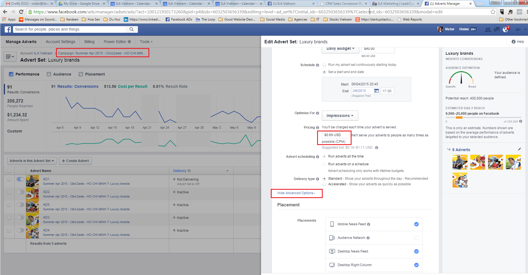
Task: Open the Optimise For Impressions dropdown
Action: [340, 116]
